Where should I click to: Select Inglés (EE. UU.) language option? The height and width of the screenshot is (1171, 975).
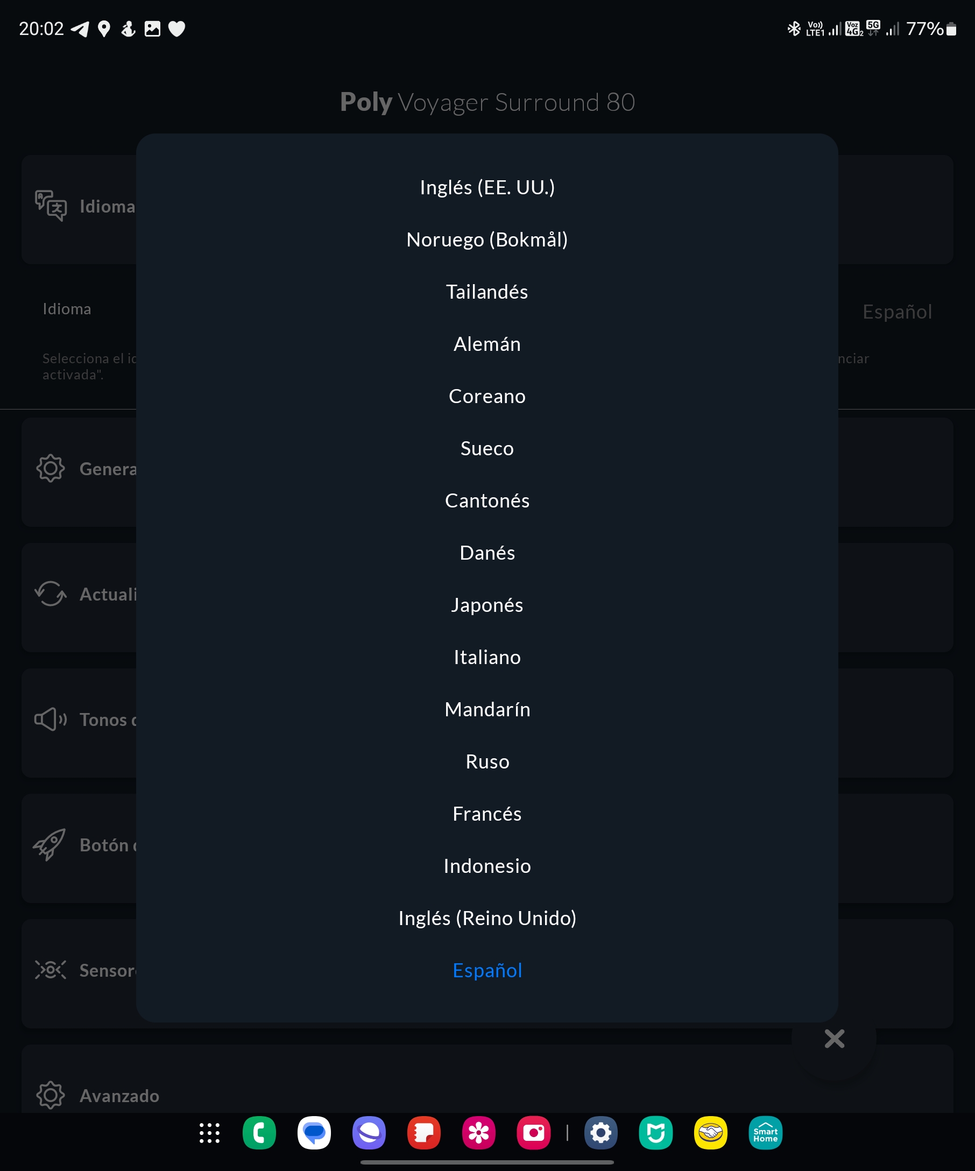(x=487, y=187)
